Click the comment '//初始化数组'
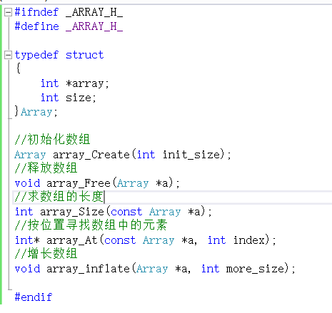 52,139
